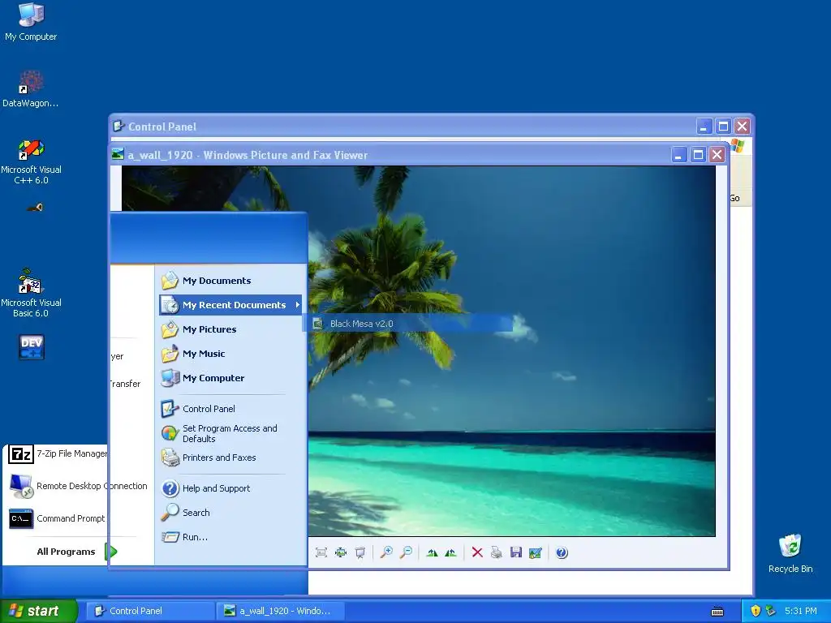Launch Microsoft Visual Basic 6.0 desktop icon
The image size is (831, 623).
click(31, 293)
